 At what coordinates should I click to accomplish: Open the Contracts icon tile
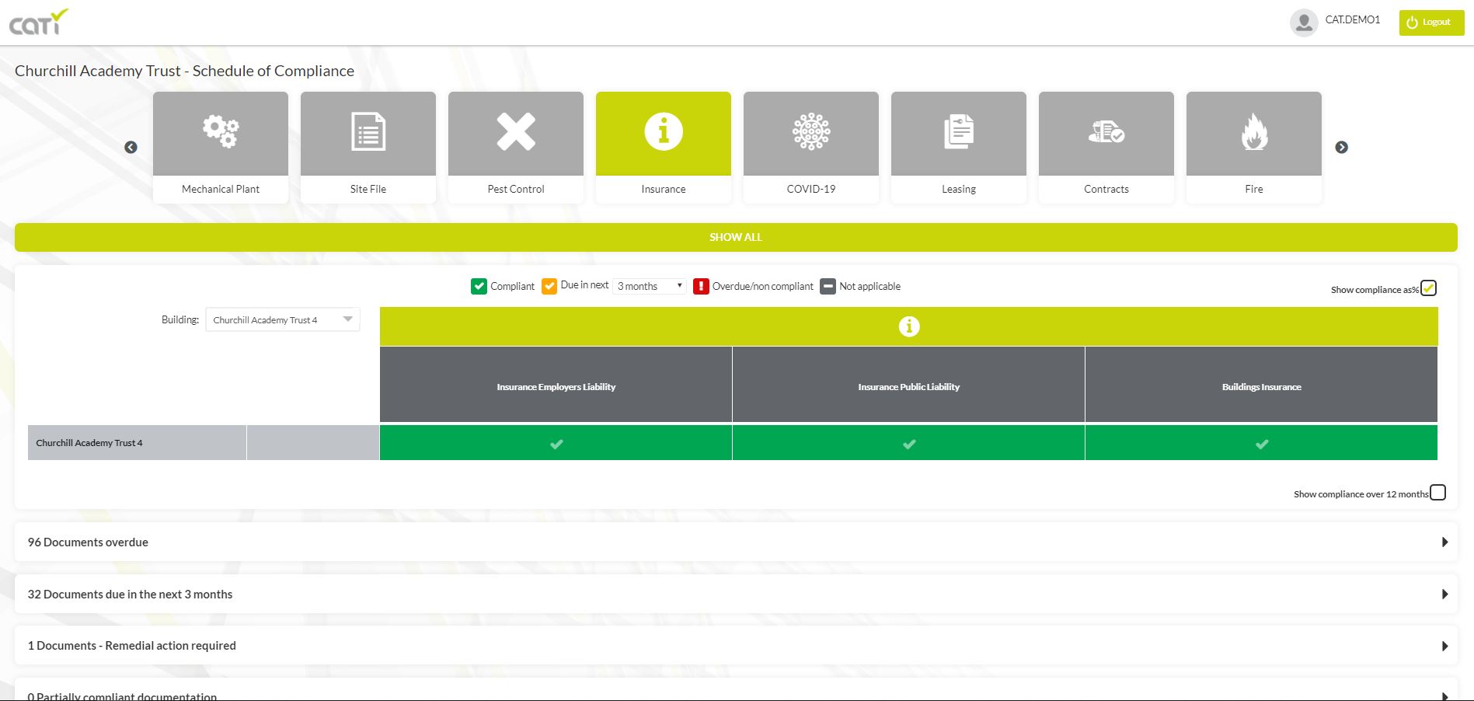coord(1106,133)
